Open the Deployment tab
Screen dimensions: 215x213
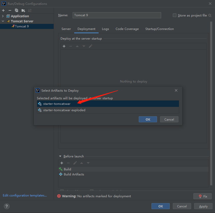(86, 29)
